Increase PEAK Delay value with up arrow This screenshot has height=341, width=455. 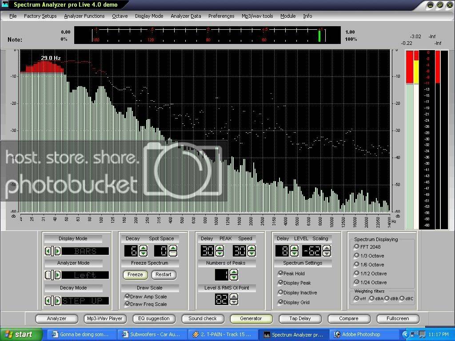[x=220, y=248]
